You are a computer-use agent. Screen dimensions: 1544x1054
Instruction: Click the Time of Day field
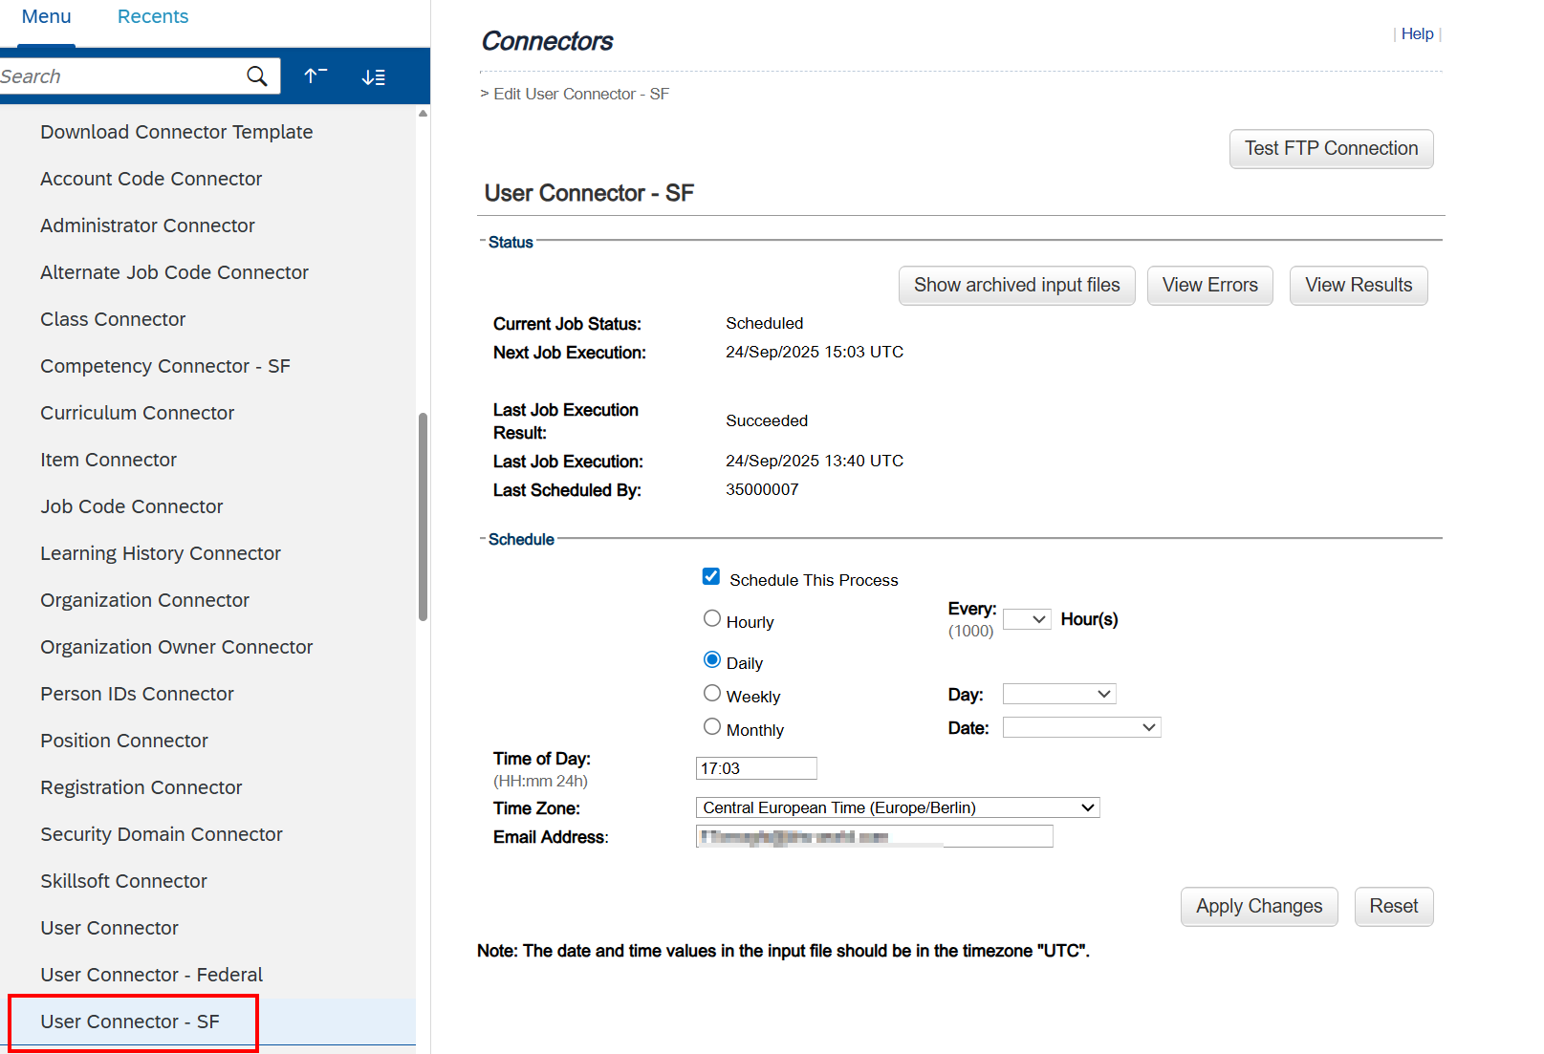click(x=755, y=768)
